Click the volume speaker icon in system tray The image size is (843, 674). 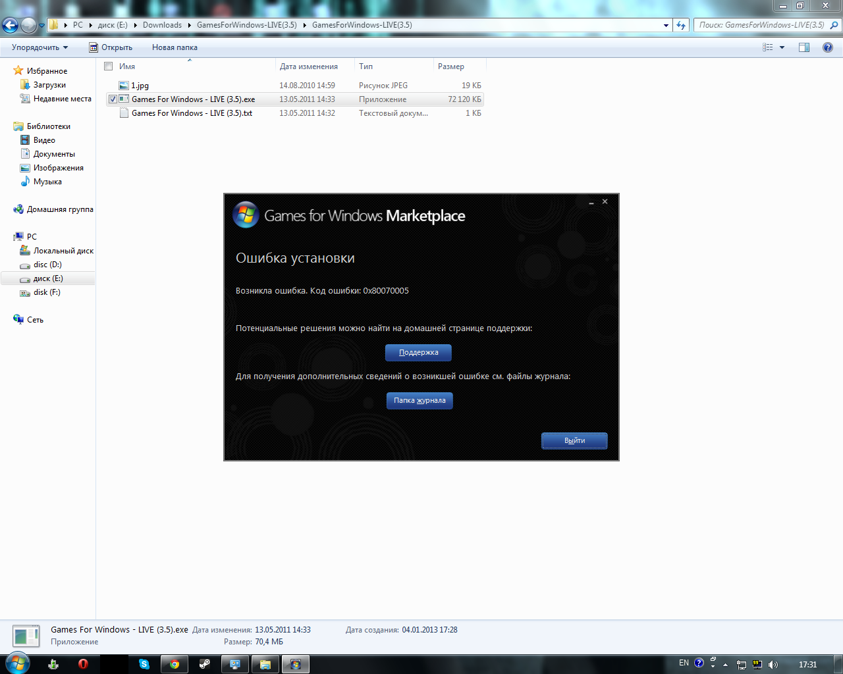pos(773,665)
